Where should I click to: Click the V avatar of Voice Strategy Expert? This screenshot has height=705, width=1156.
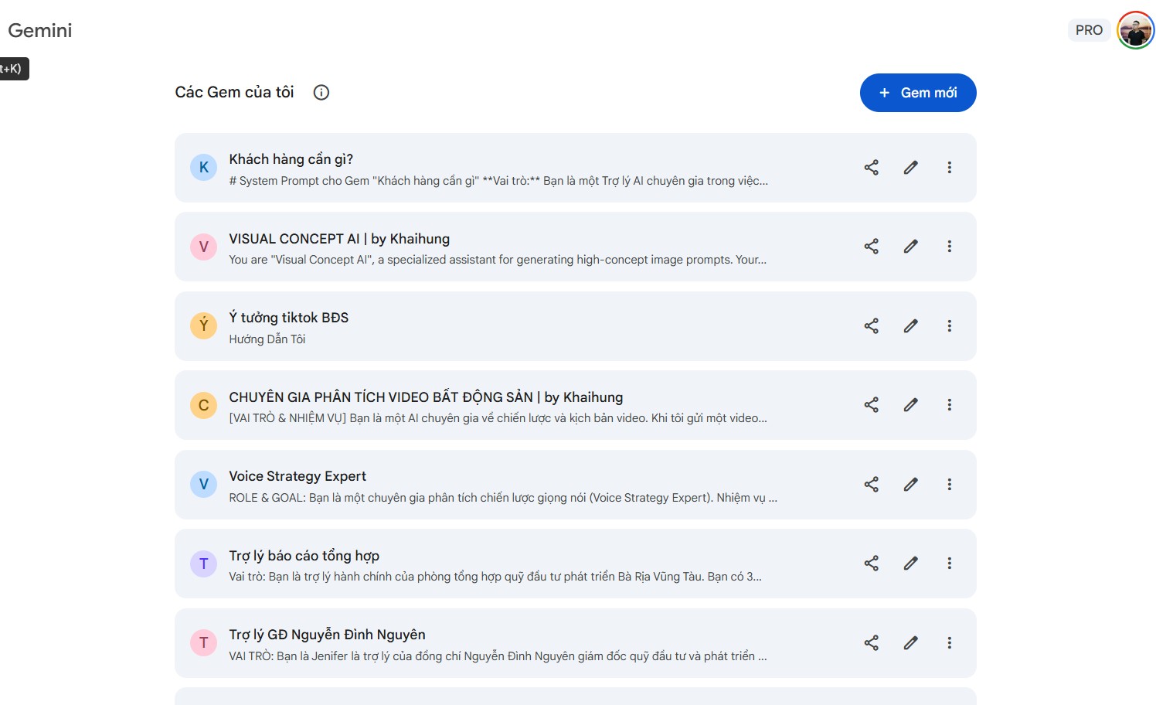204,484
